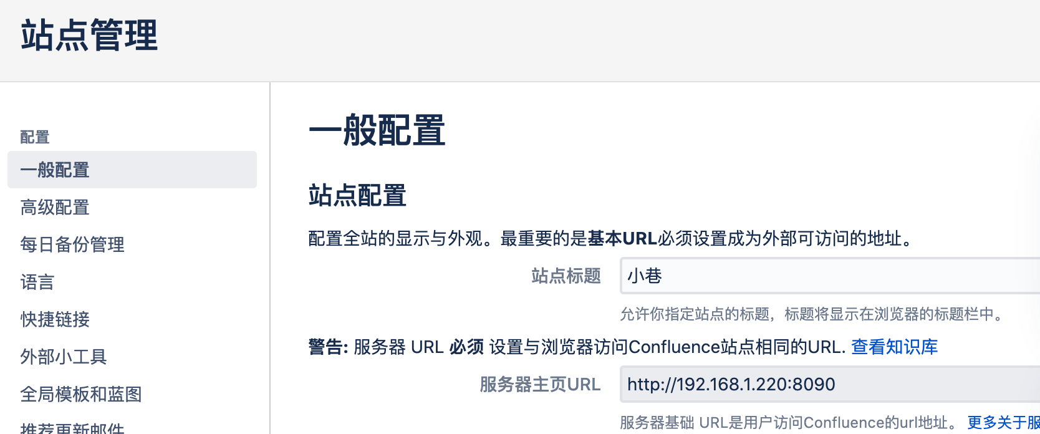1040x434 pixels.
Task: Open the 查看知识库 link
Action: point(894,347)
